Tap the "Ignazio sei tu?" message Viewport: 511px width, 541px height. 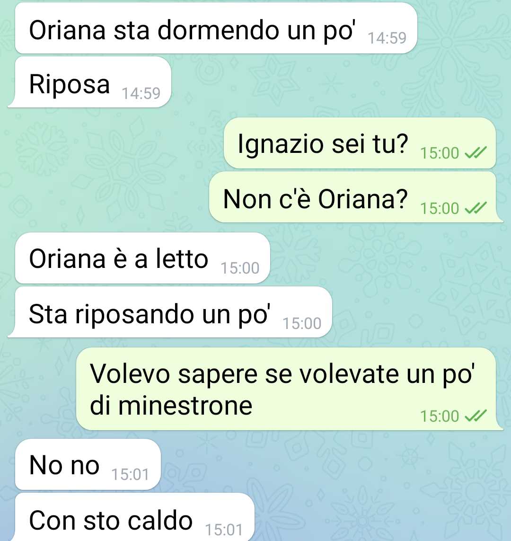(x=360, y=143)
